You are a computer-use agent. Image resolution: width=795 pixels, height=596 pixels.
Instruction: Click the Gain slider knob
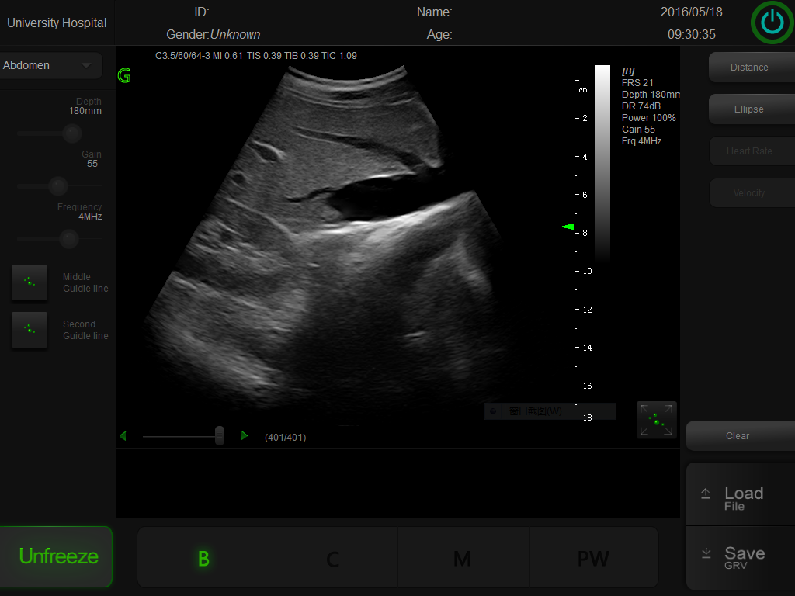(x=57, y=186)
